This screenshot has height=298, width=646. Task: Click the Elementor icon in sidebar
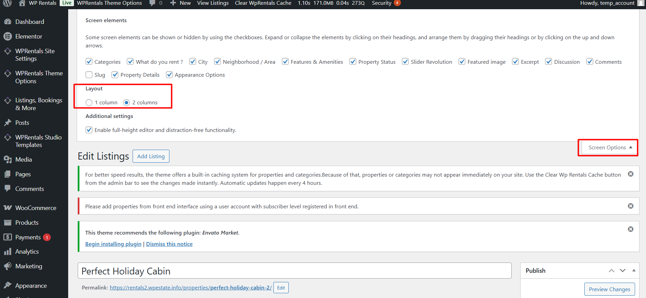(7, 36)
